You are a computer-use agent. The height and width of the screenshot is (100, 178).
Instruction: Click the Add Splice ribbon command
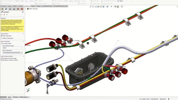tap(56, 4)
